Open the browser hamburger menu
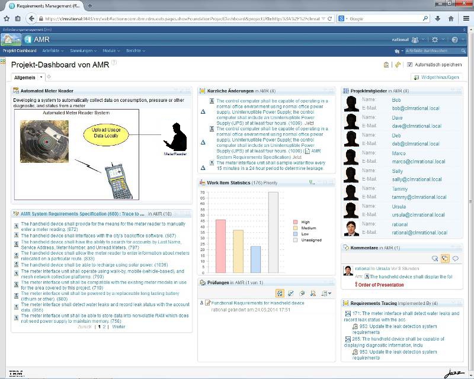Image resolution: width=474 pixels, height=379 pixels. click(x=466, y=19)
